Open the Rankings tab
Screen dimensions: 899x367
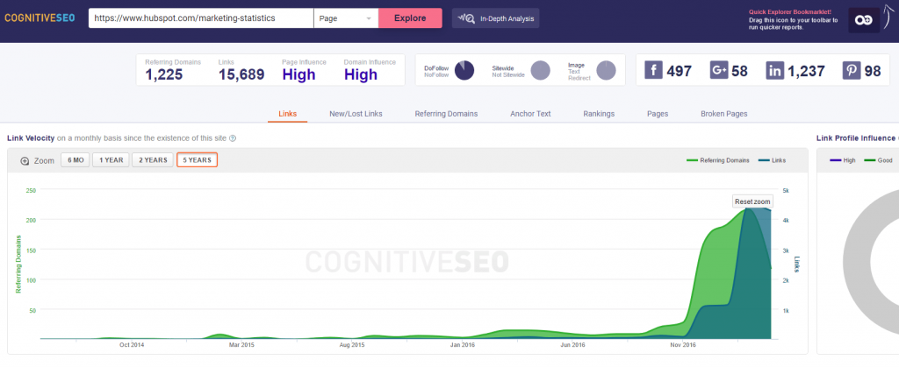[x=599, y=114]
